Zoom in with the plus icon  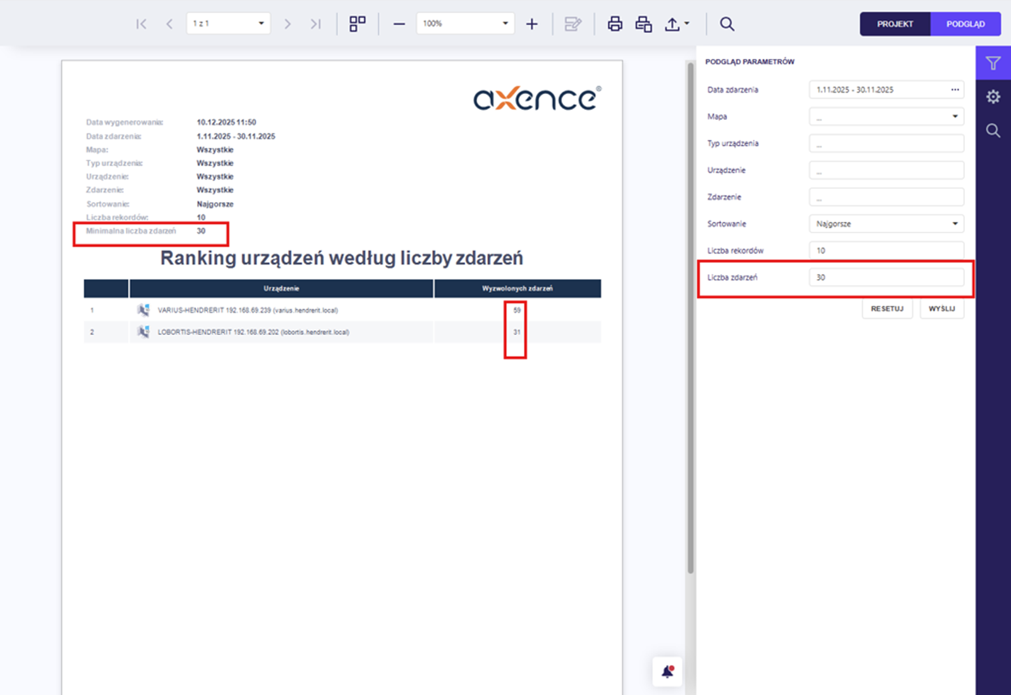point(532,24)
